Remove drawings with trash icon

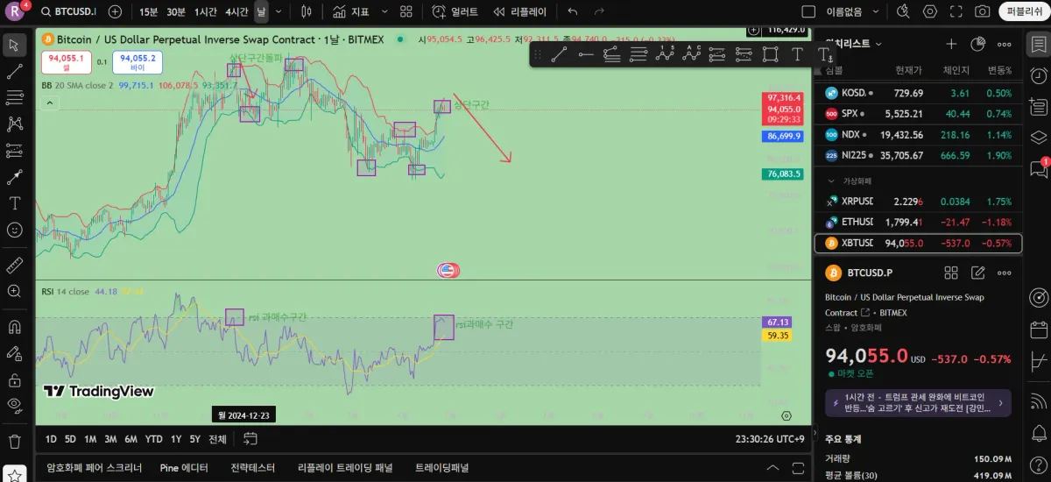[14, 441]
